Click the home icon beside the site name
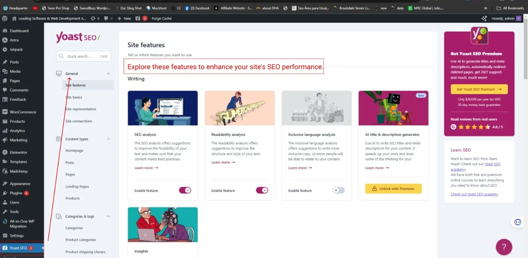This screenshot has width=528, height=258. (14, 18)
